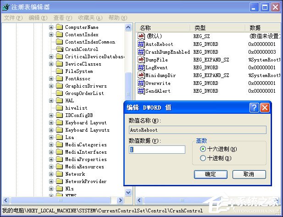
Task: Open the 收藏夹 (Favorites) menu
Action: point(90,18)
